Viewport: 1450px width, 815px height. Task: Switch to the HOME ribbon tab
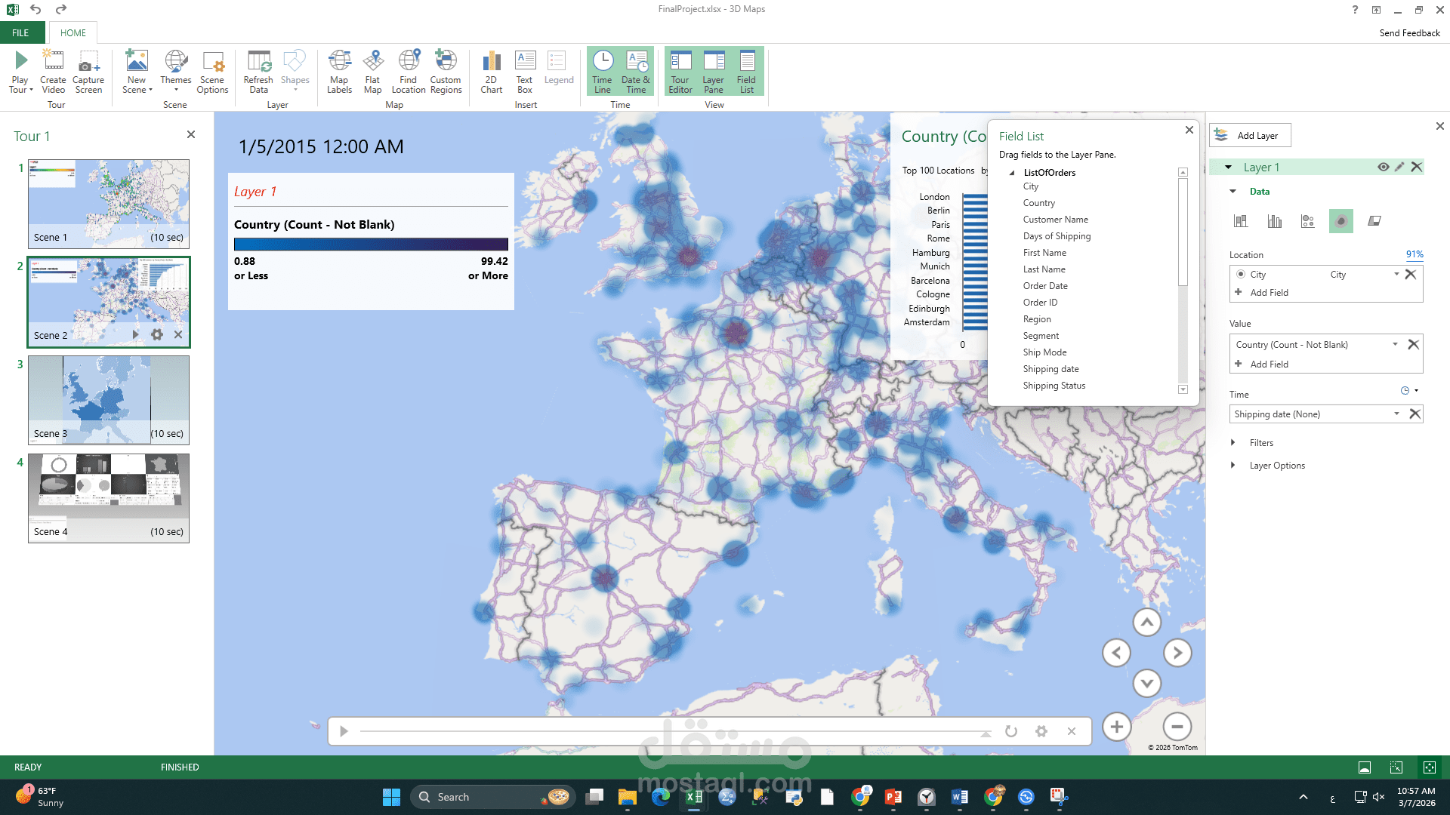click(73, 33)
